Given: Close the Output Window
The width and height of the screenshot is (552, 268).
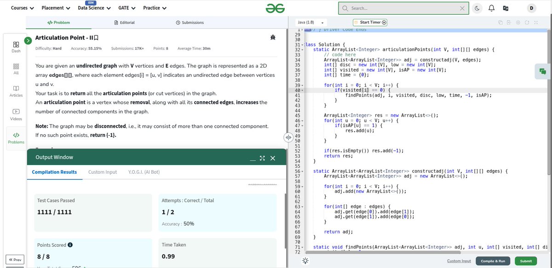Looking at the screenshot, I should (x=273, y=158).
